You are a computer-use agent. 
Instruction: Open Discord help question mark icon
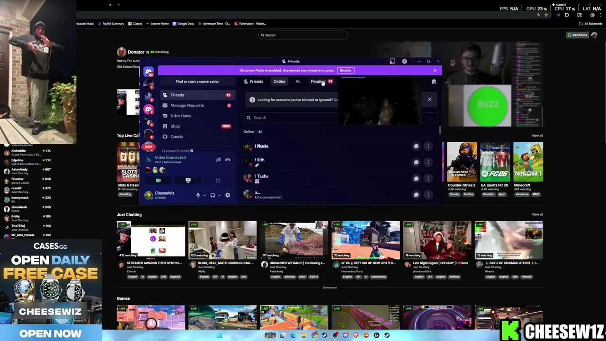pos(404,61)
